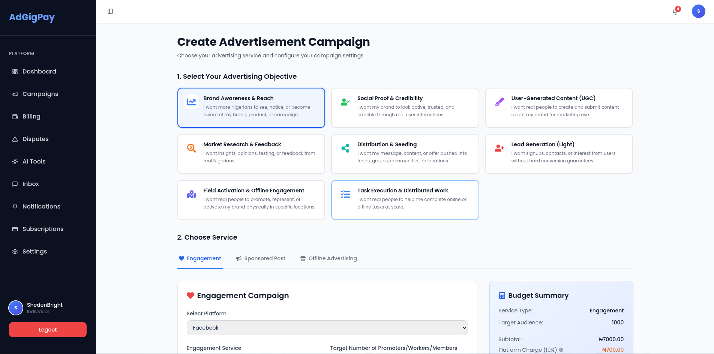Image resolution: width=714 pixels, height=354 pixels.
Task: Click the Social Proof user-check icon
Action: tap(345, 102)
